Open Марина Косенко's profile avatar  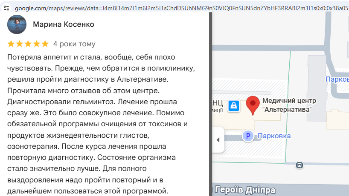click(x=17, y=24)
